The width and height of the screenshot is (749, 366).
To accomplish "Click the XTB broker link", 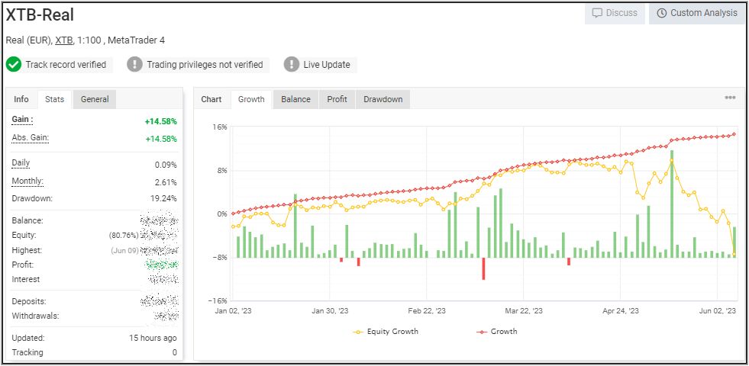I will coord(63,40).
